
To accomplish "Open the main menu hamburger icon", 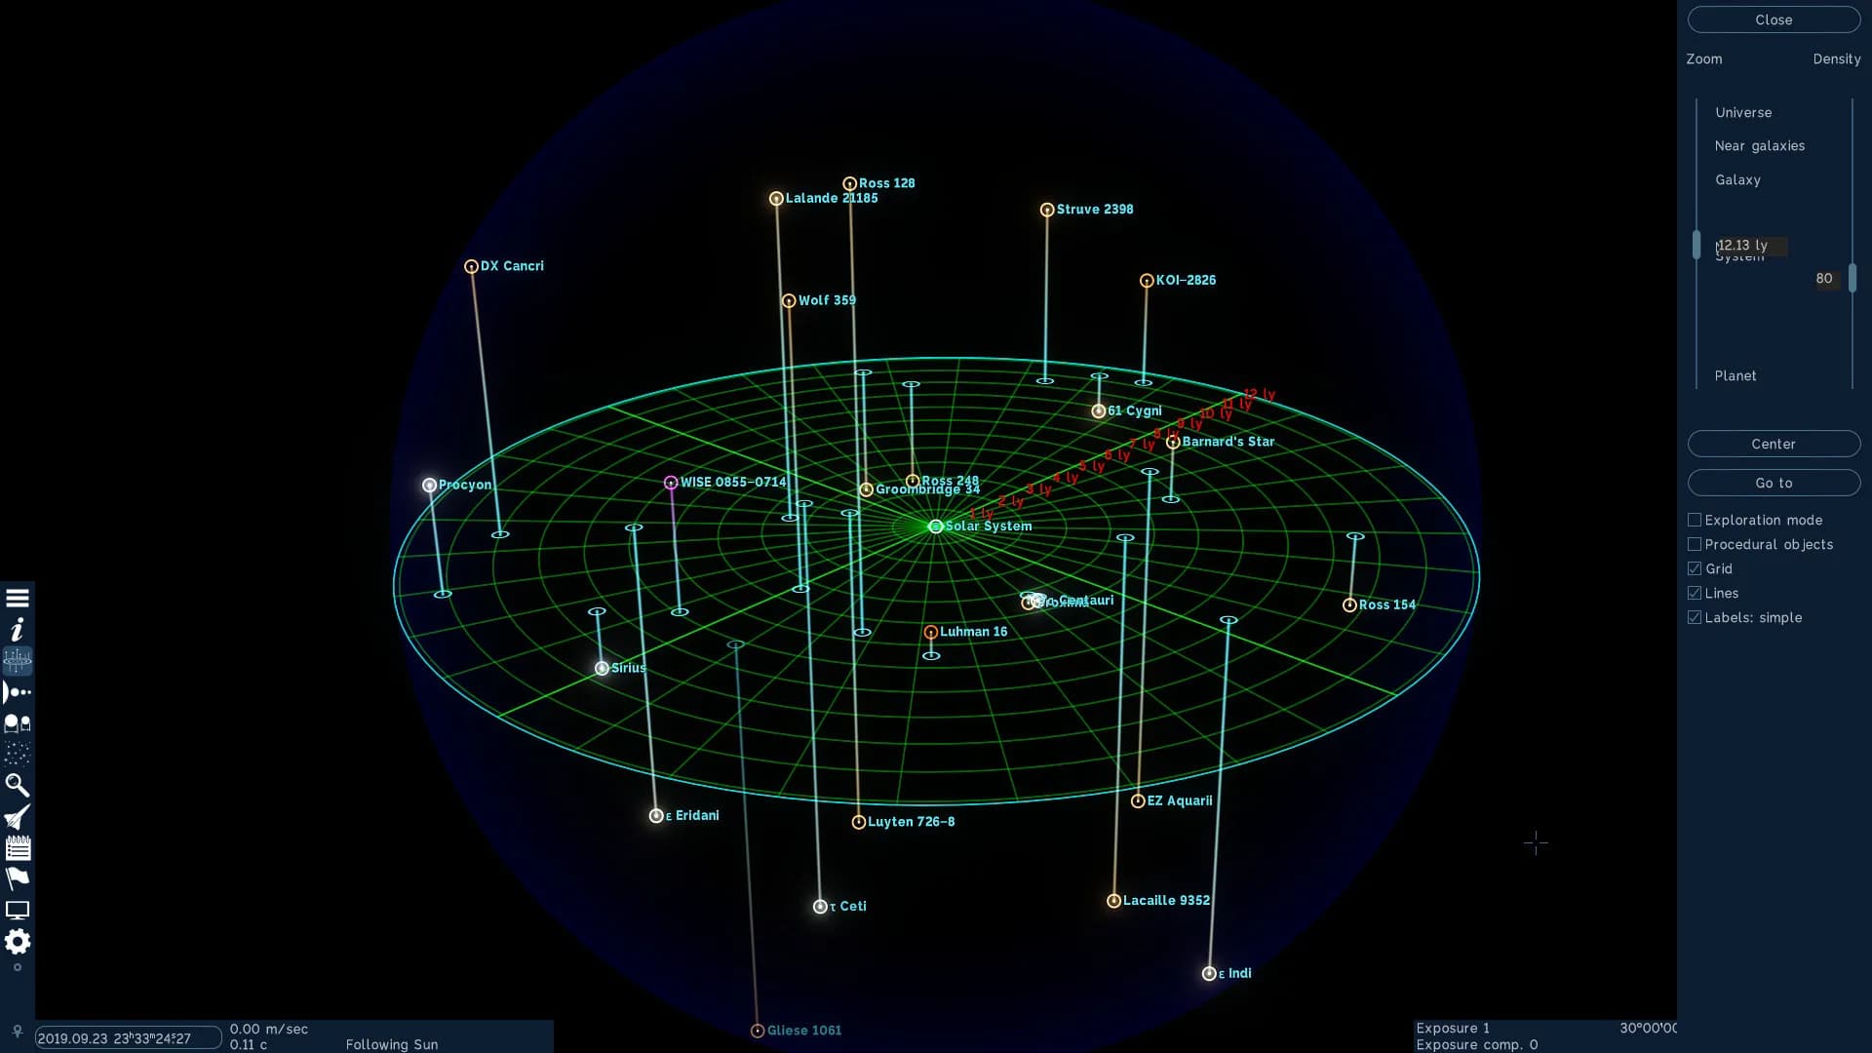I will pos(18,598).
